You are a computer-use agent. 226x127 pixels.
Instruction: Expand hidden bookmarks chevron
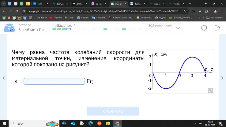tap(199, 18)
